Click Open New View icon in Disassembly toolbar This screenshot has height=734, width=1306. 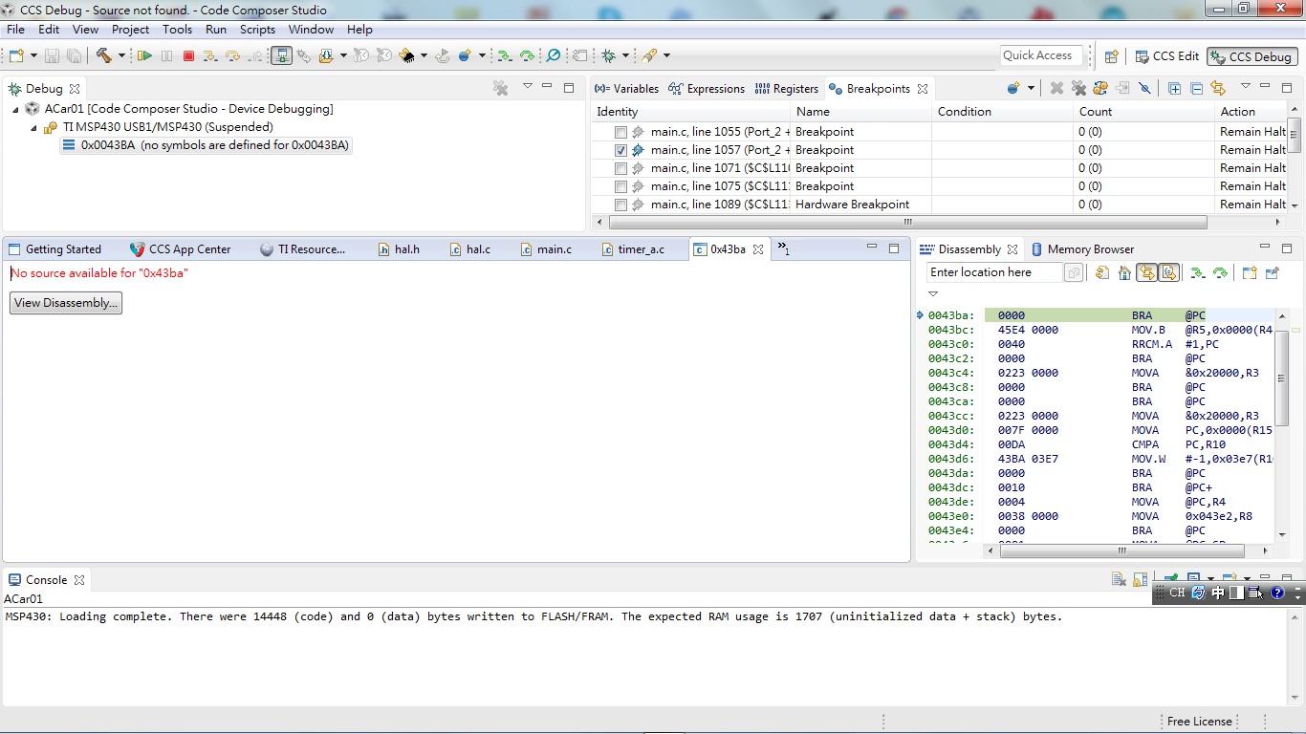pyautogui.click(x=1250, y=272)
